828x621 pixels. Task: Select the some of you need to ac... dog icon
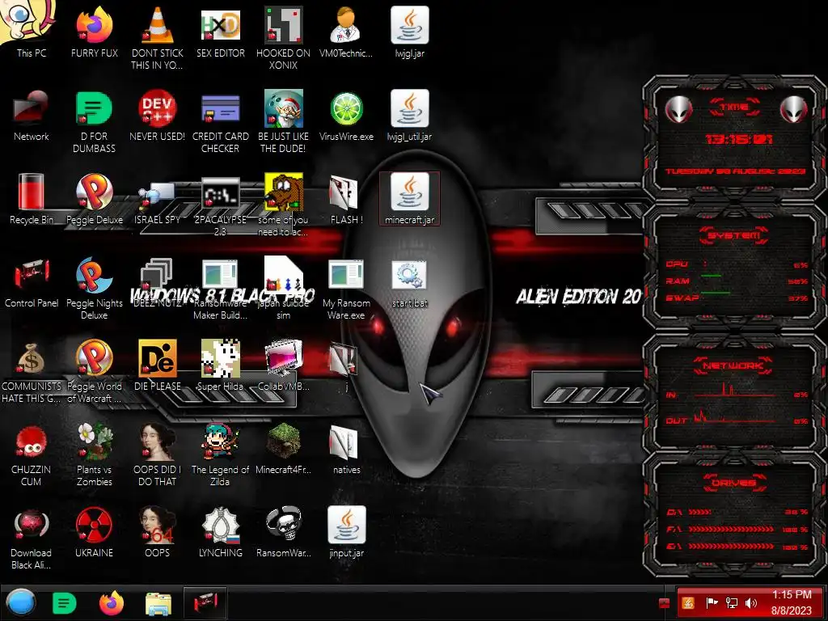click(x=283, y=205)
